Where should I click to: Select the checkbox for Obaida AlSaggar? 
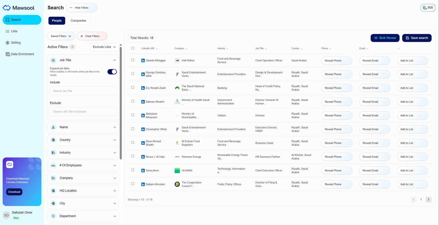tap(133, 60)
